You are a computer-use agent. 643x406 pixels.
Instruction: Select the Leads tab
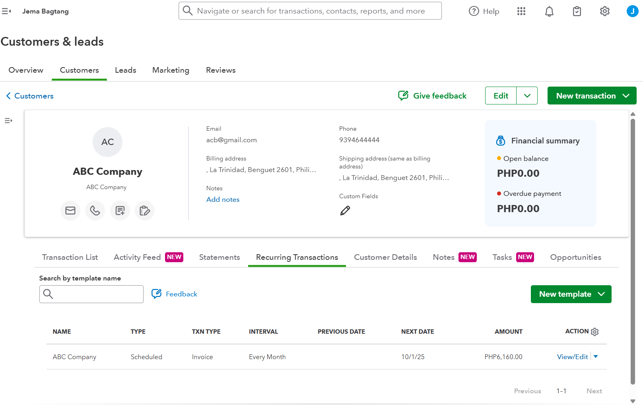[x=126, y=70]
